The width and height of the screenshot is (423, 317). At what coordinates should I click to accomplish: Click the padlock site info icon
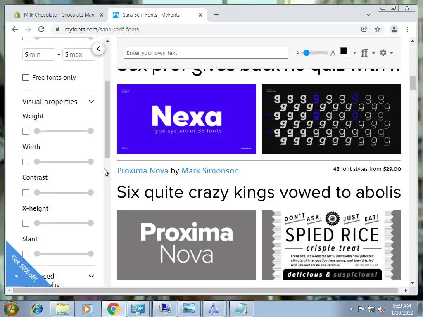(x=57, y=29)
